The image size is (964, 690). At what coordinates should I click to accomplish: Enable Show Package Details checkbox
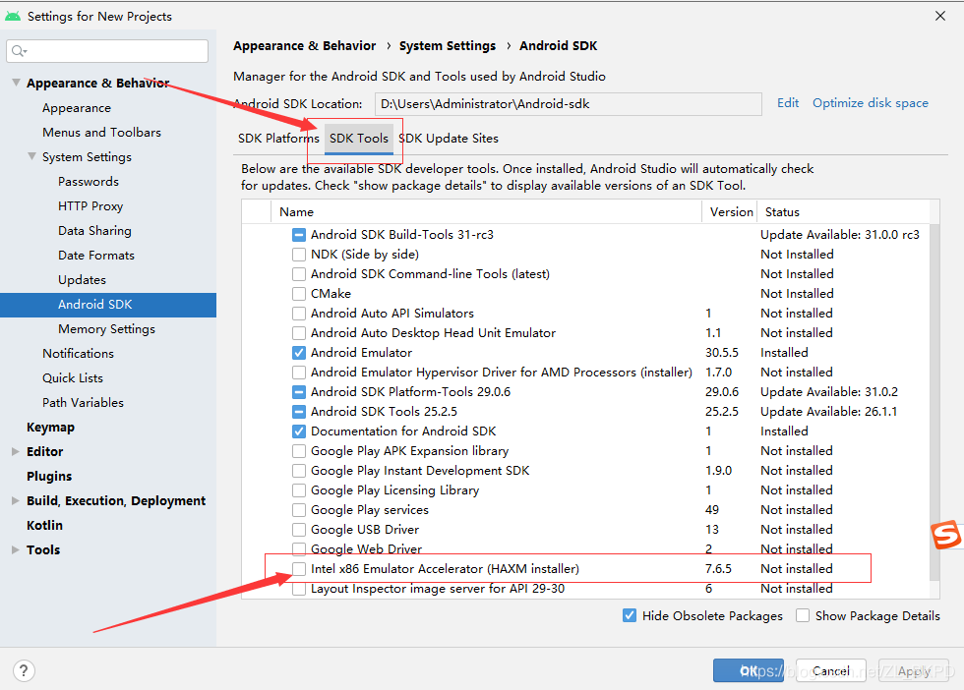coord(803,615)
